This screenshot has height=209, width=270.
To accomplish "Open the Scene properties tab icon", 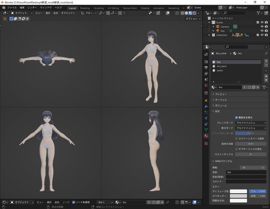I will tap(206, 80).
